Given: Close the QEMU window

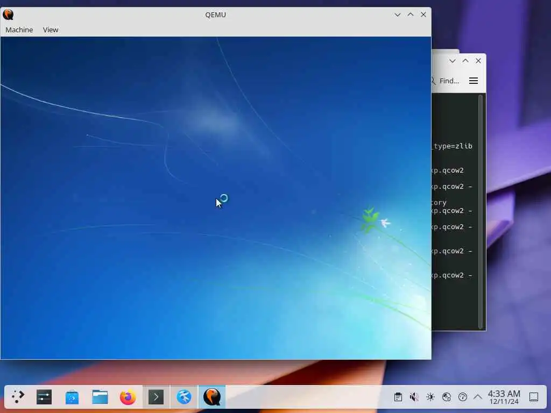Looking at the screenshot, I should pyautogui.click(x=423, y=15).
